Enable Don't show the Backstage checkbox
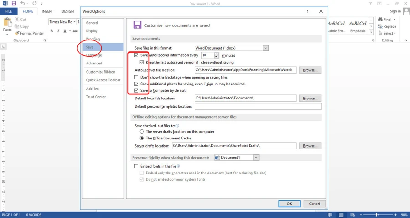The height and width of the screenshot is (218, 410). (136, 78)
